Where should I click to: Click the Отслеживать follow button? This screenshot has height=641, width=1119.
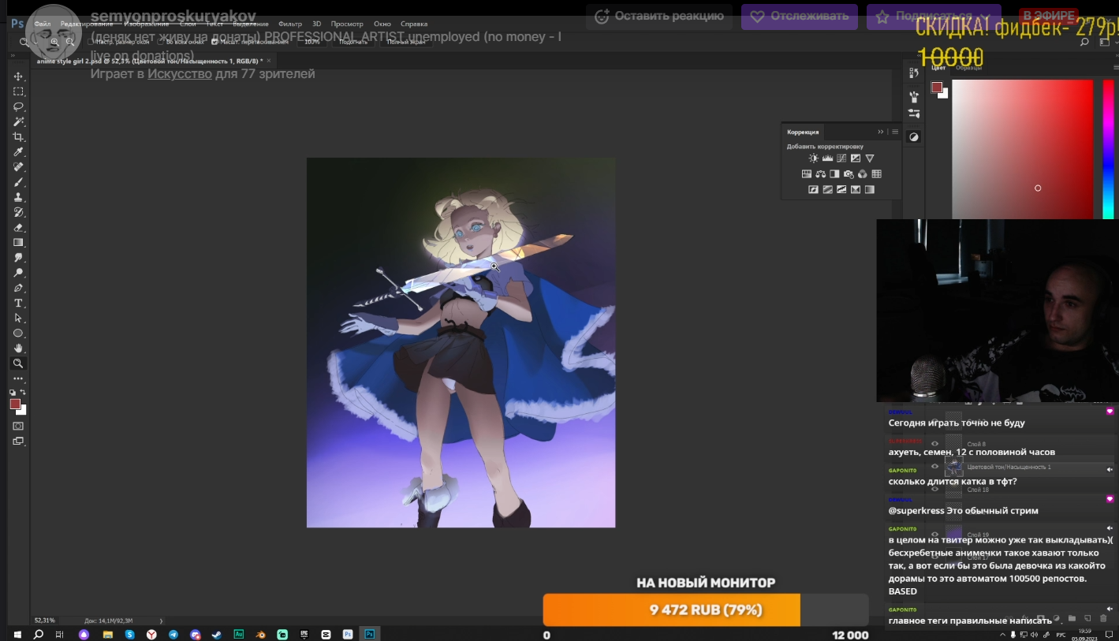(x=800, y=16)
